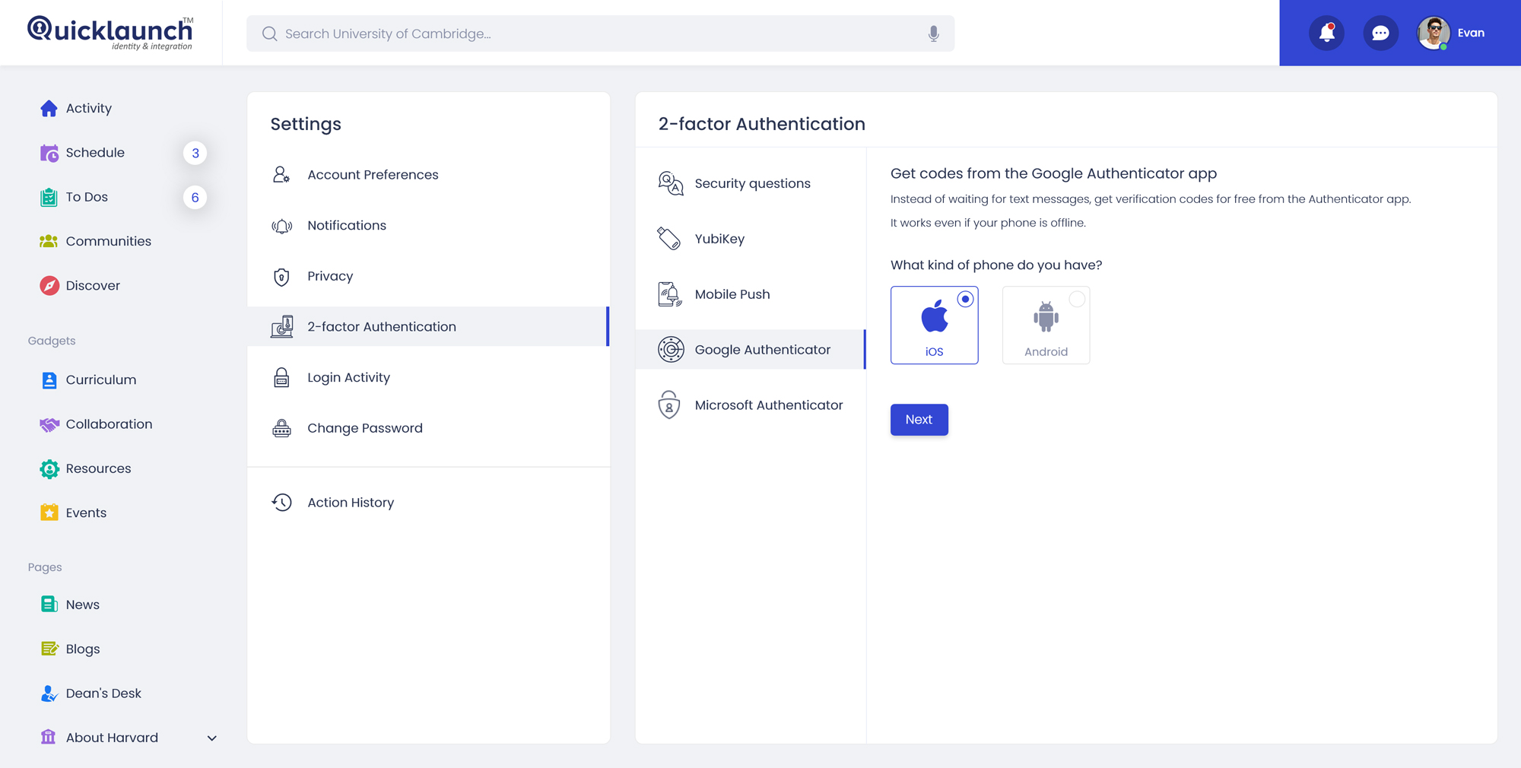
Task: Click the Mobile Push phone icon
Action: (669, 294)
